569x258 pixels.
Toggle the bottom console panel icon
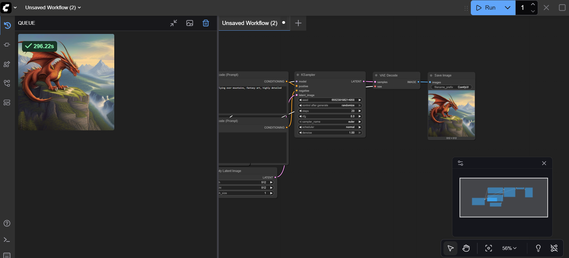coord(7,240)
